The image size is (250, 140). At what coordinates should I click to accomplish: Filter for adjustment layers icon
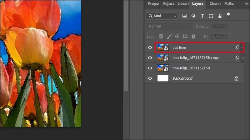click(193, 16)
